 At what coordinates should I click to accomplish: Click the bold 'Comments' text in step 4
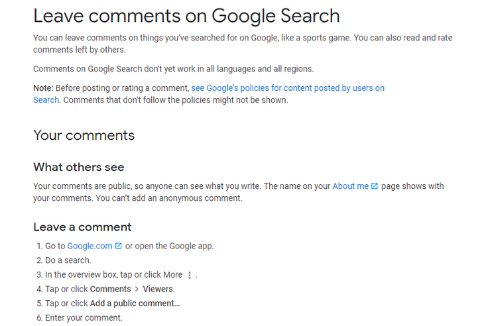(111, 289)
